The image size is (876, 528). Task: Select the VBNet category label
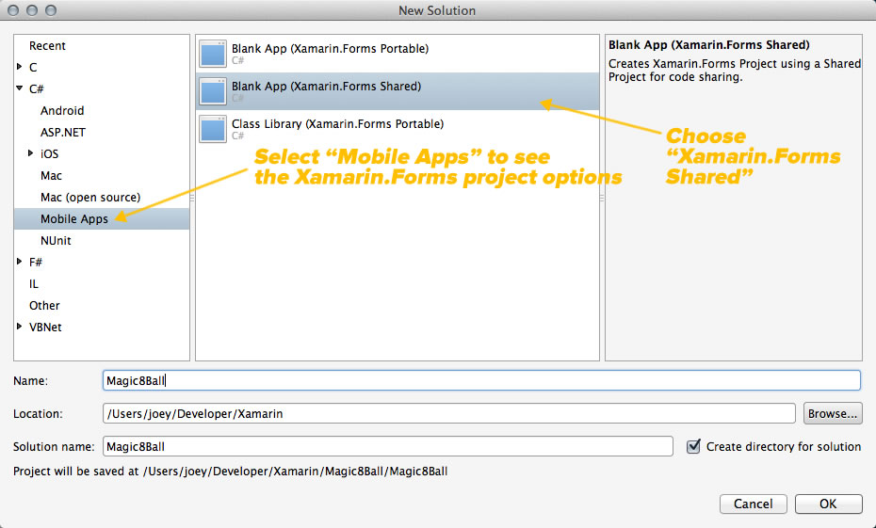pyautogui.click(x=45, y=328)
